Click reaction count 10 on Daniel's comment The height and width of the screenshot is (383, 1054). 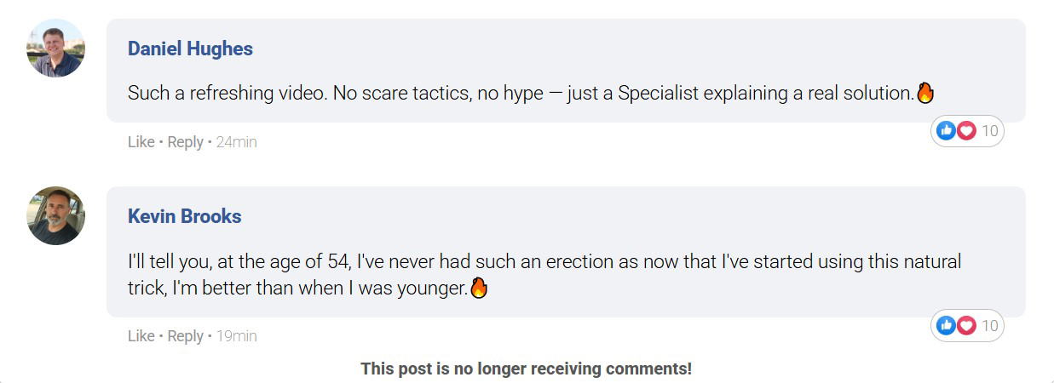tap(989, 131)
